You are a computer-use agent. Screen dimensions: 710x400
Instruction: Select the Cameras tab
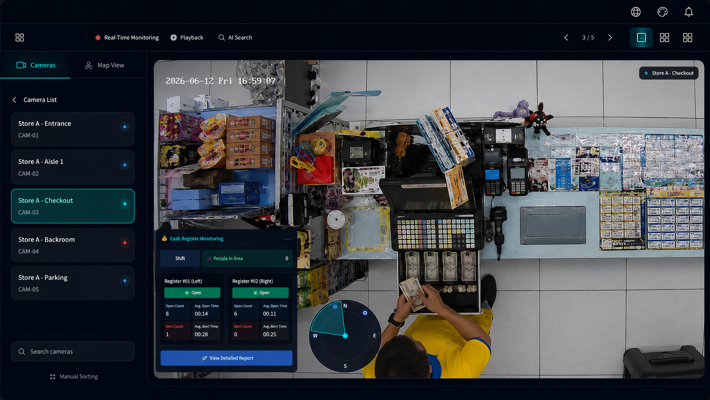click(x=36, y=65)
